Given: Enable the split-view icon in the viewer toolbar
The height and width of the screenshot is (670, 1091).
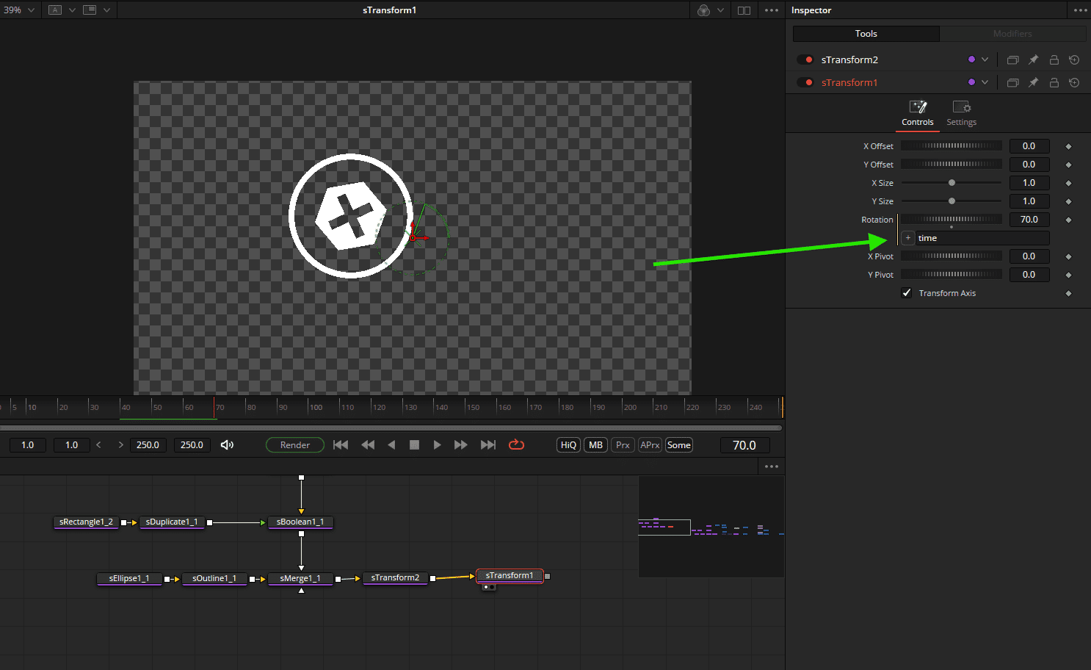Looking at the screenshot, I should [744, 10].
